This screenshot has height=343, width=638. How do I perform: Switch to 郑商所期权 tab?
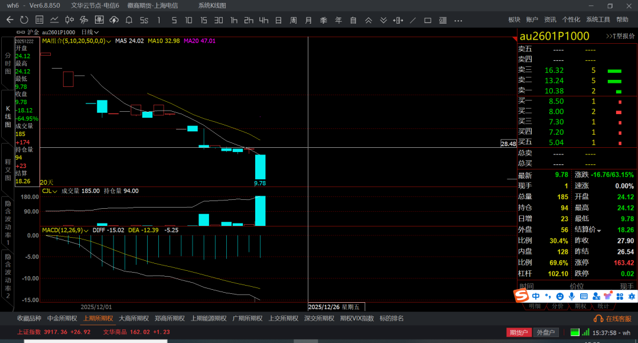(170, 319)
